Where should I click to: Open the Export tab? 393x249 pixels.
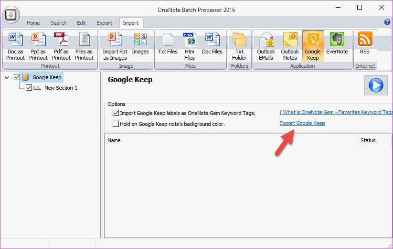coord(104,23)
